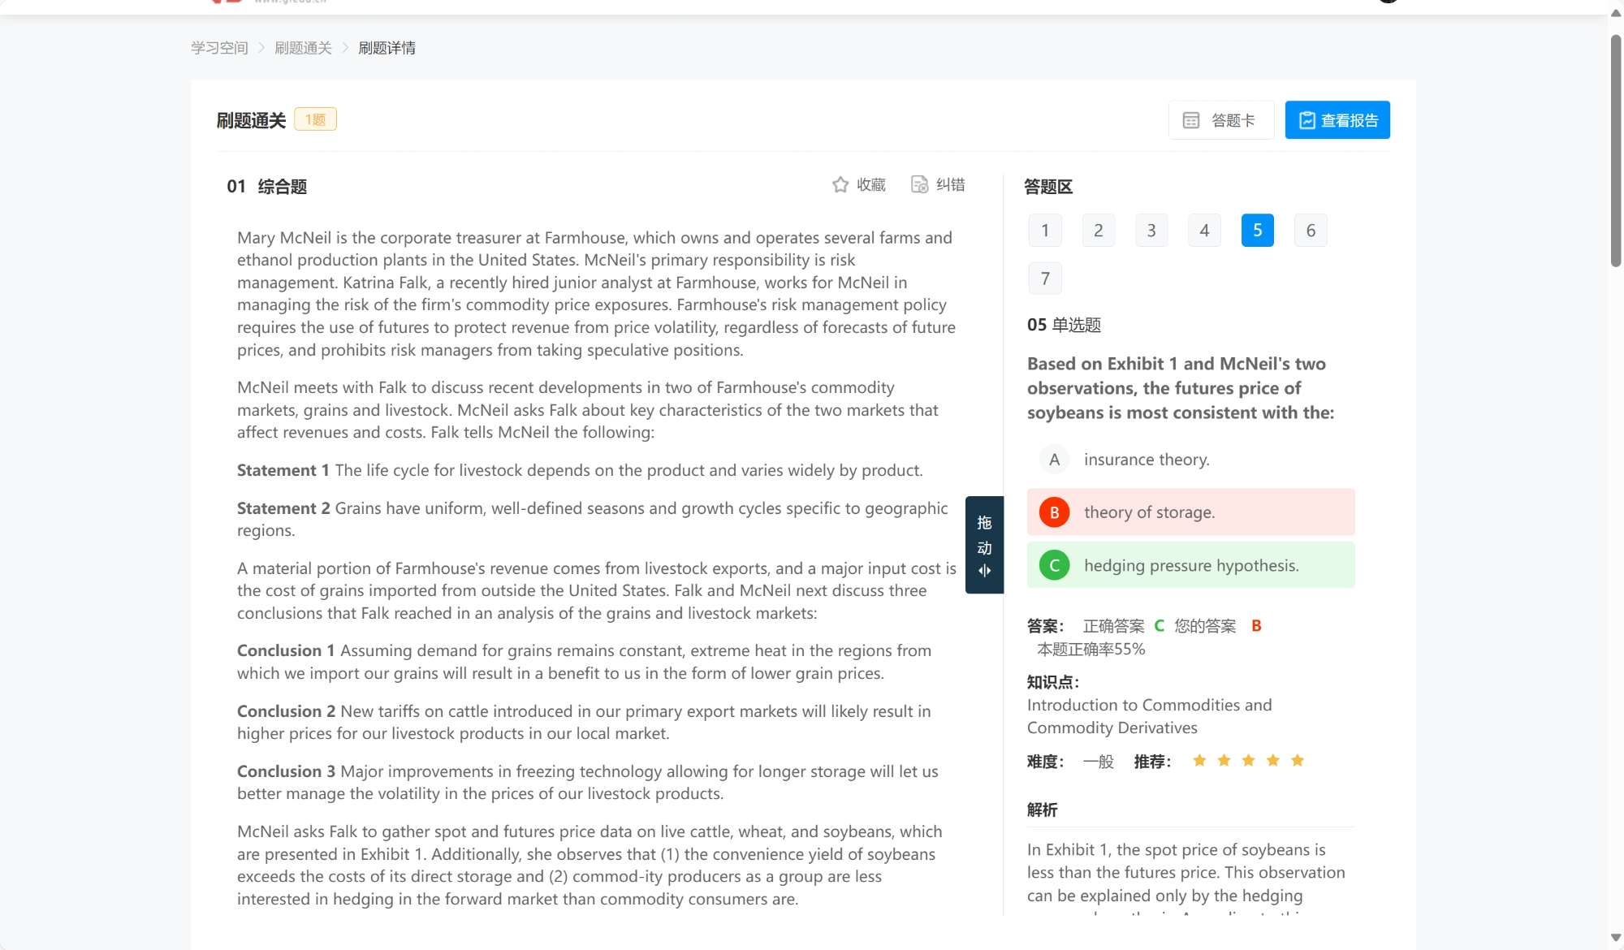Click the error report icon
The image size is (1624, 950).
click(919, 185)
